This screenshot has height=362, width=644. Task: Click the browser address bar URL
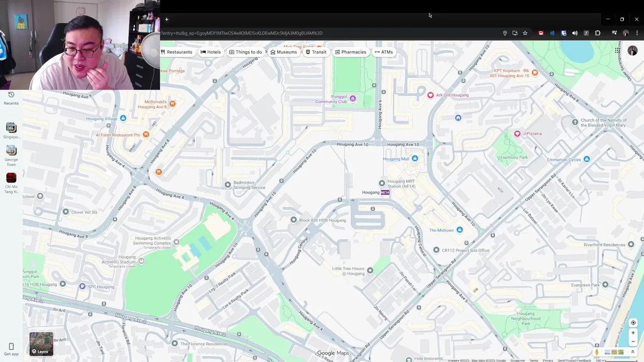(242, 33)
